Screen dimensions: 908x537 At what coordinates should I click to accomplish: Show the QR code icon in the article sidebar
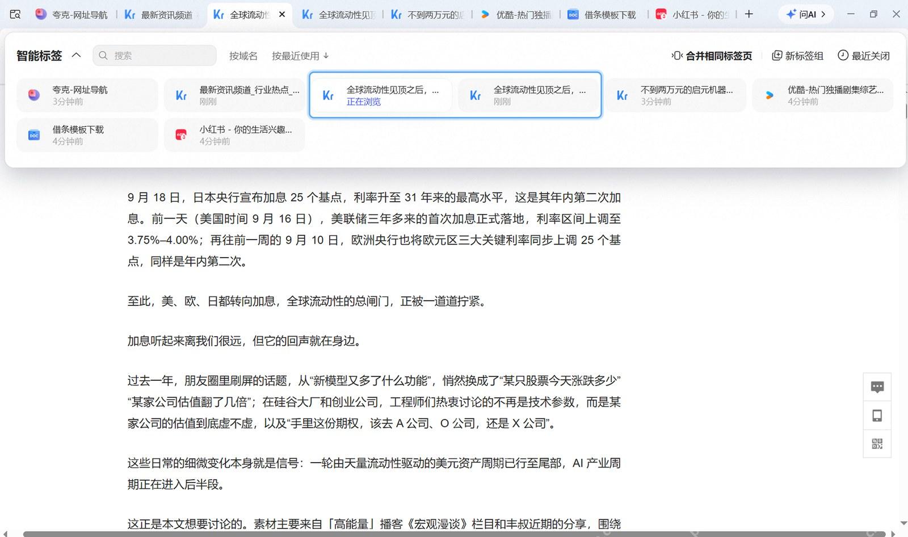[877, 443]
